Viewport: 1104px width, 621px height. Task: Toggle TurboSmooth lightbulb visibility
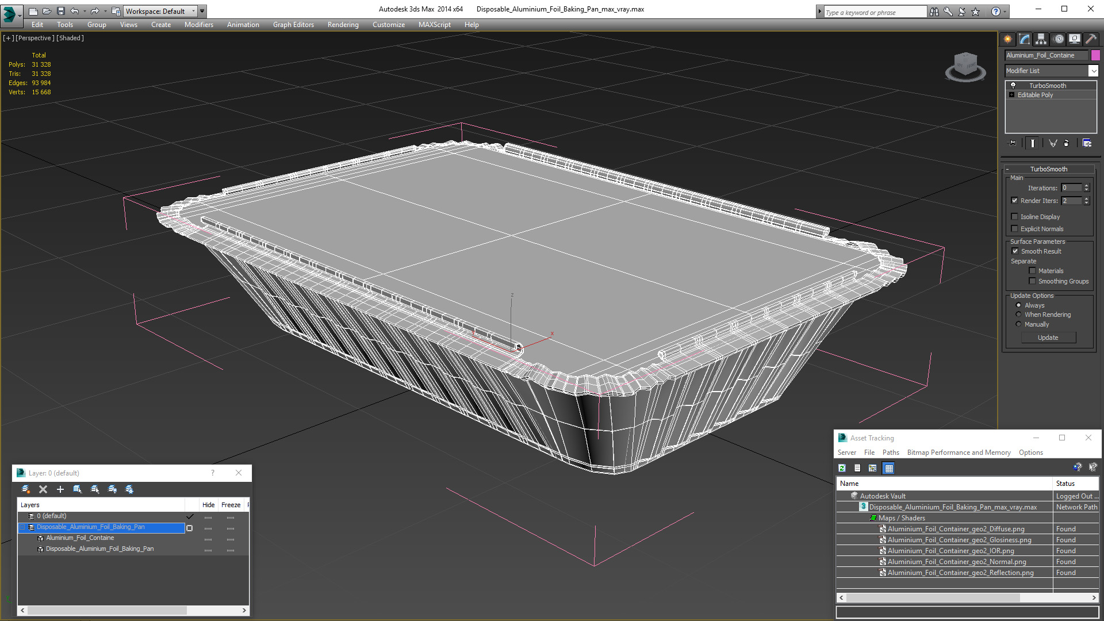click(x=1013, y=85)
